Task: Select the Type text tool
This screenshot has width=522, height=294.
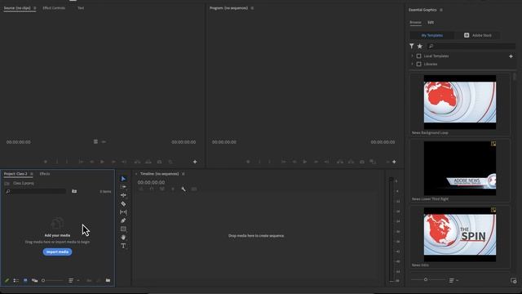Action: (123, 246)
